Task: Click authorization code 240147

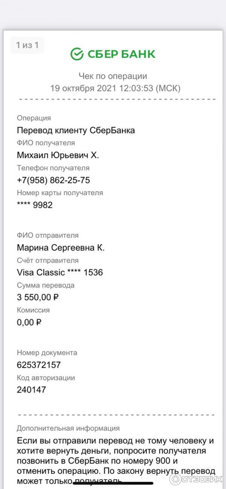Action: point(31,390)
